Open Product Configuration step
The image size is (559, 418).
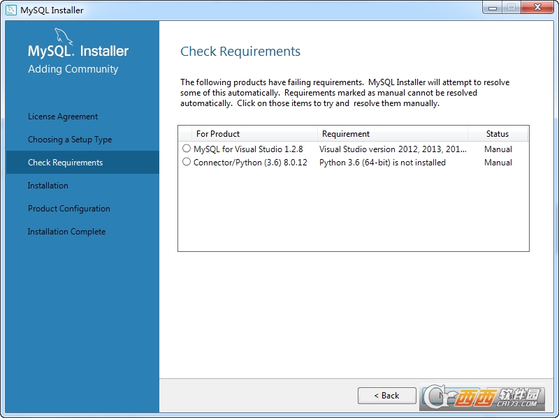tap(68, 209)
